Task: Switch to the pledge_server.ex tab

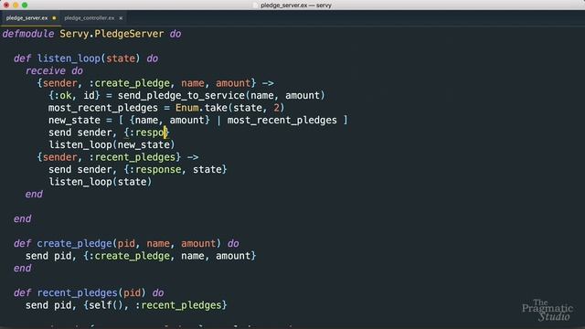Action: pyautogui.click(x=27, y=18)
